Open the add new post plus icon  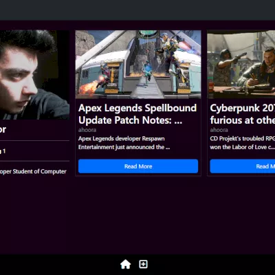143,264
